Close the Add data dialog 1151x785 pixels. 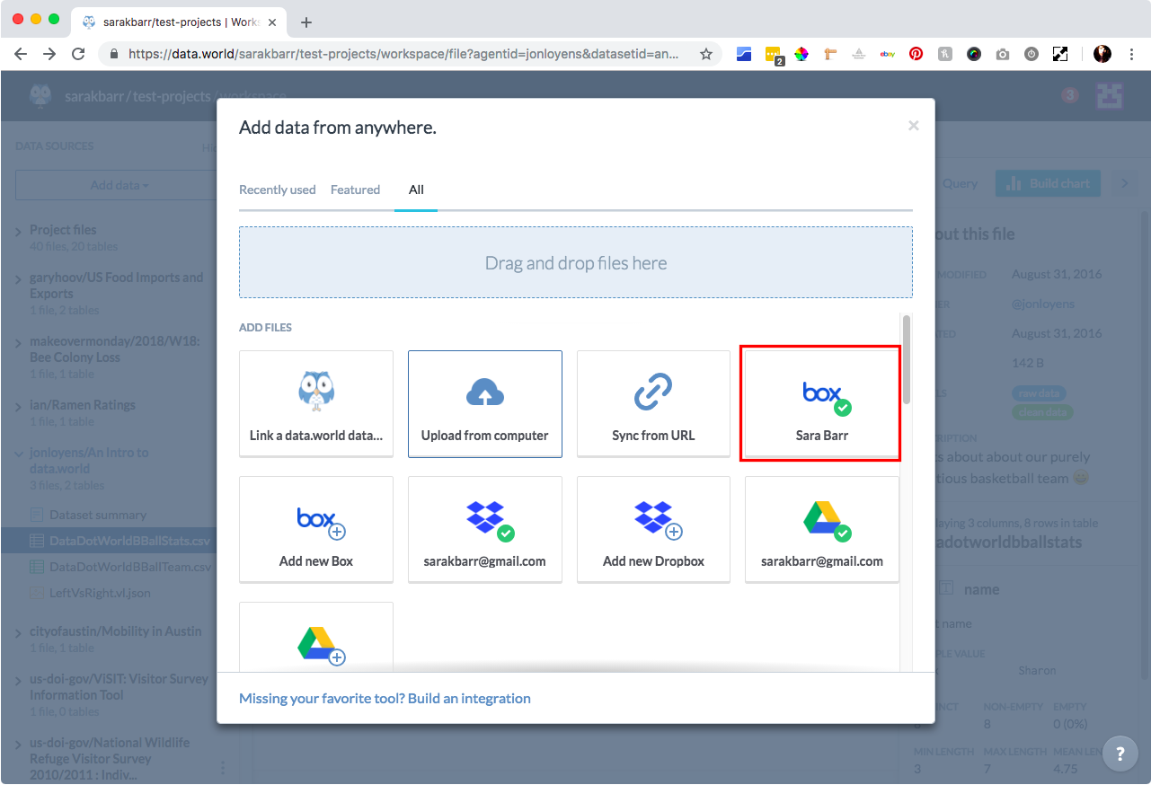pos(913,126)
